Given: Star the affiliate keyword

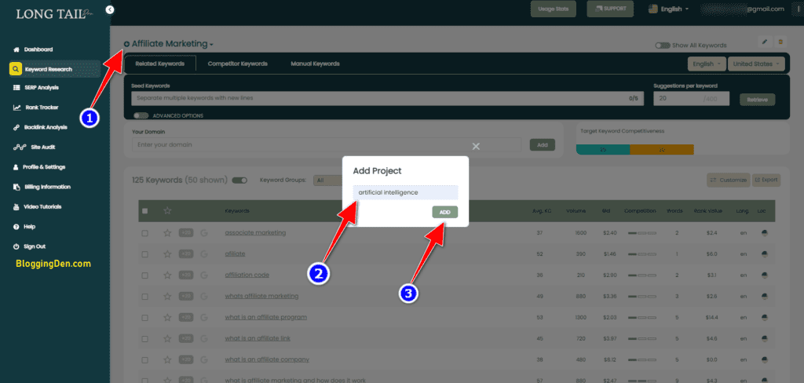Looking at the screenshot, I should click(166, 254).
